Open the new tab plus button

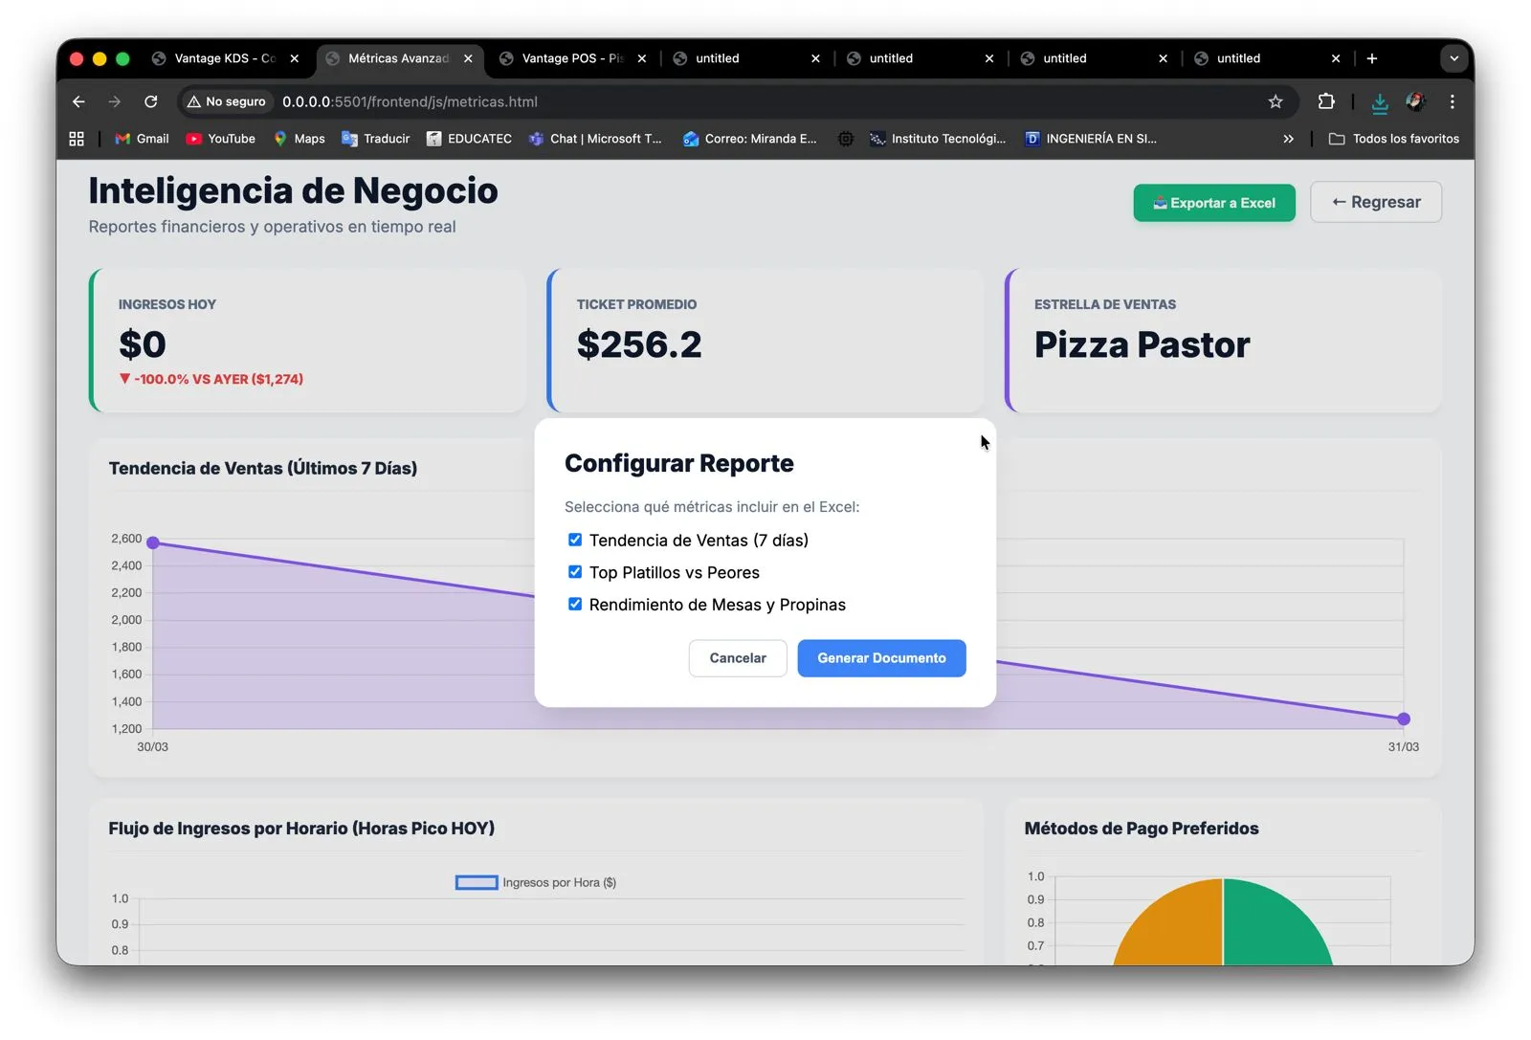point(1371,58)
